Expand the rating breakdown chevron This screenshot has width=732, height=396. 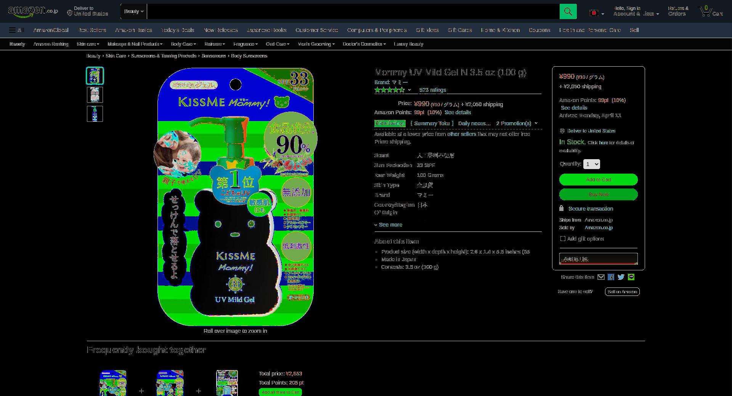point(409,90)
